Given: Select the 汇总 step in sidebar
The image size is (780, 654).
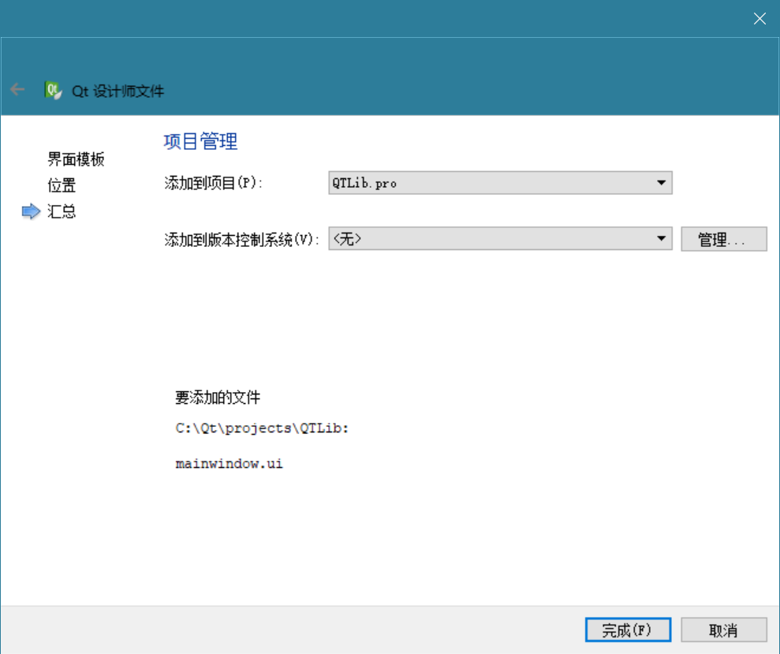Looking at the screenshot, I should pyautogui.click(x=62, y=211).
